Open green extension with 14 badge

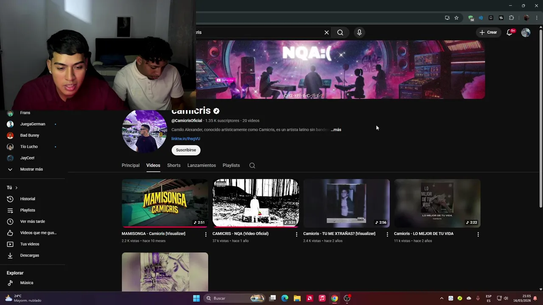coord(471,18)
